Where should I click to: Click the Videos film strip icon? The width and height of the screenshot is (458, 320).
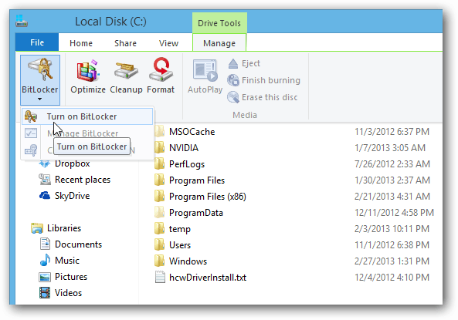45,293
